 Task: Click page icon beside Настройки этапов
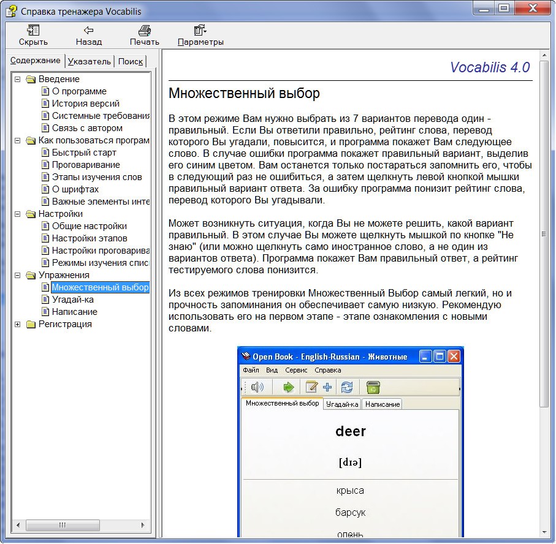tap(45, 238)
